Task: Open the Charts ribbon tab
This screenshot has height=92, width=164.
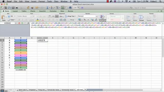Action: click(33, 11)
